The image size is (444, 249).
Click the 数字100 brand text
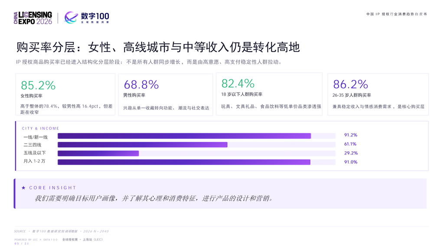coord(95,17)
